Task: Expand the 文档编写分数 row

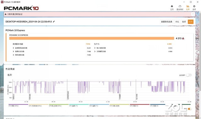Action: 95,51
